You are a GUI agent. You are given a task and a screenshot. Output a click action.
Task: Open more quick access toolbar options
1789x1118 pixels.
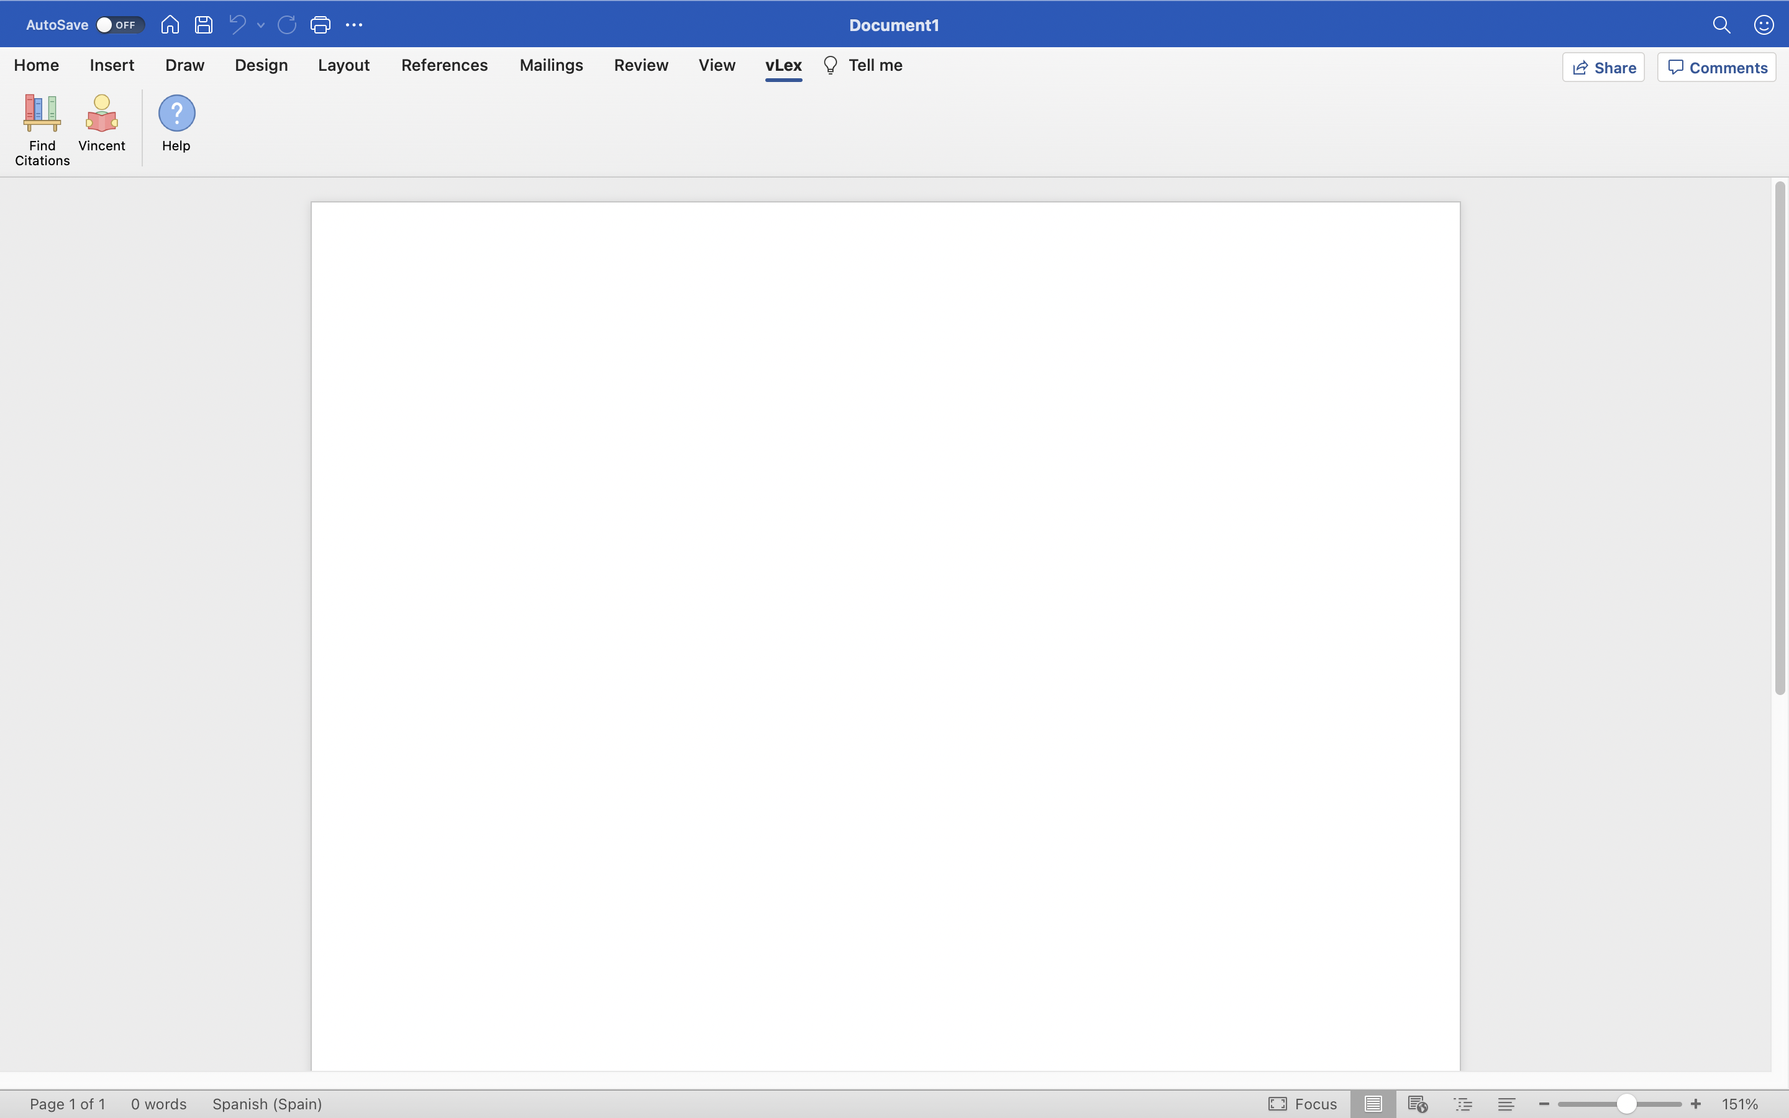[x=354, y=25]
